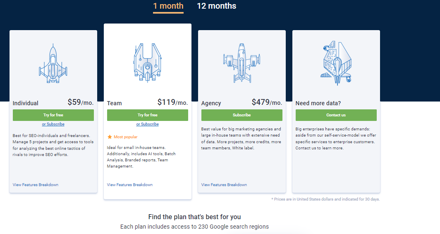The image size is (440, 234).
Task: Click the enterprise spaceship illustration
Action: 336,63
